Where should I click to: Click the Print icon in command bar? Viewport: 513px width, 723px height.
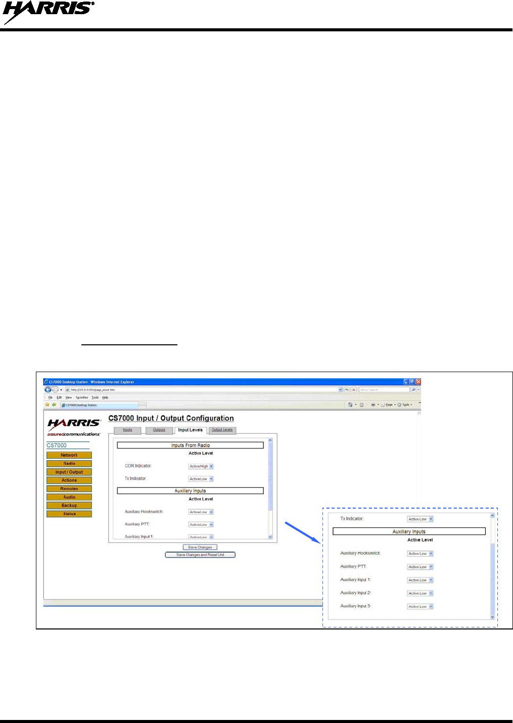(373, 404)
